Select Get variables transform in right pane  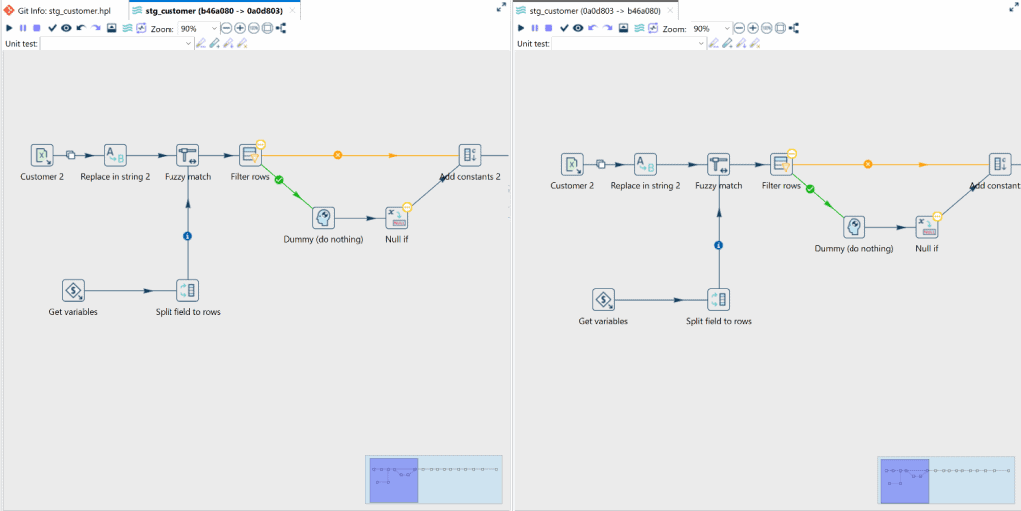tap(603, 300)
